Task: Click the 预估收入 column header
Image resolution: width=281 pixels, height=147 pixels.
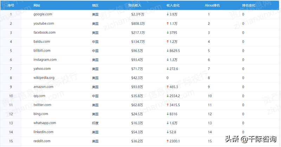Action: 135,5
